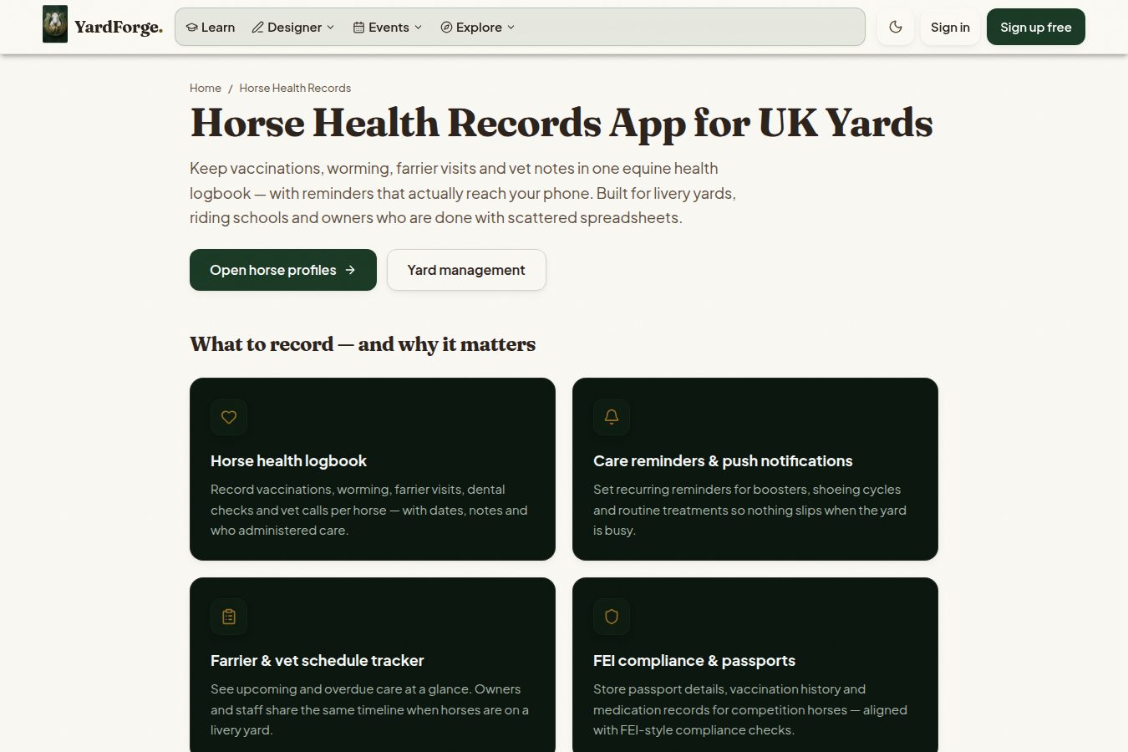Toggle dark mode with the moon icon
The height and width of the screenshot is (752, 1128).
coord(896,27)
